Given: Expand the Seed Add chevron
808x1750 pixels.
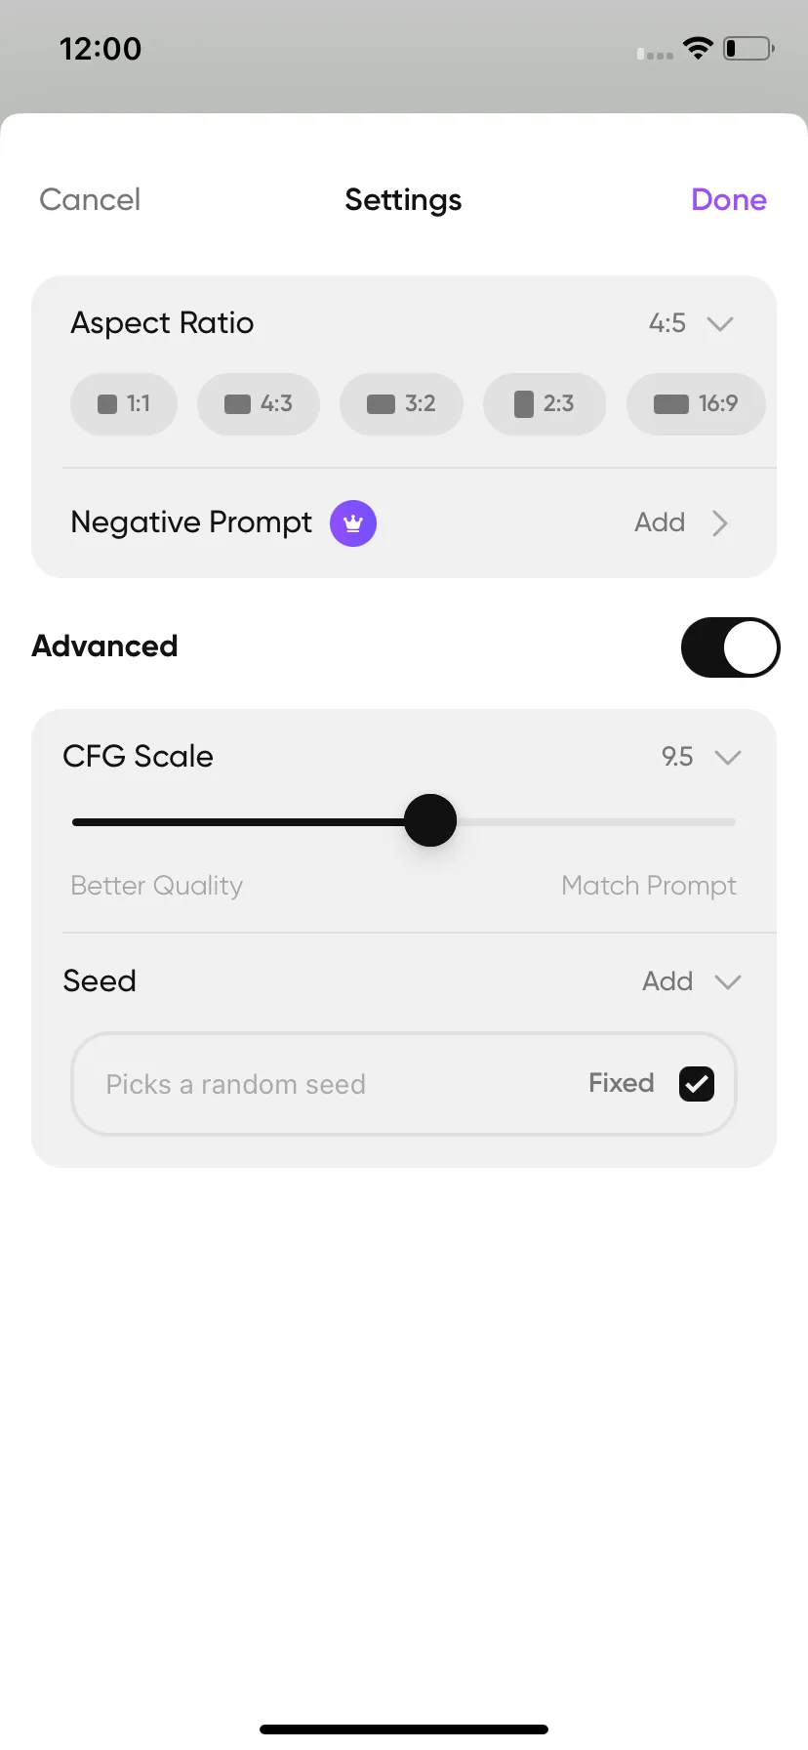Looking at the screenshot, I should pyautogui.click(x=728, y=981).
